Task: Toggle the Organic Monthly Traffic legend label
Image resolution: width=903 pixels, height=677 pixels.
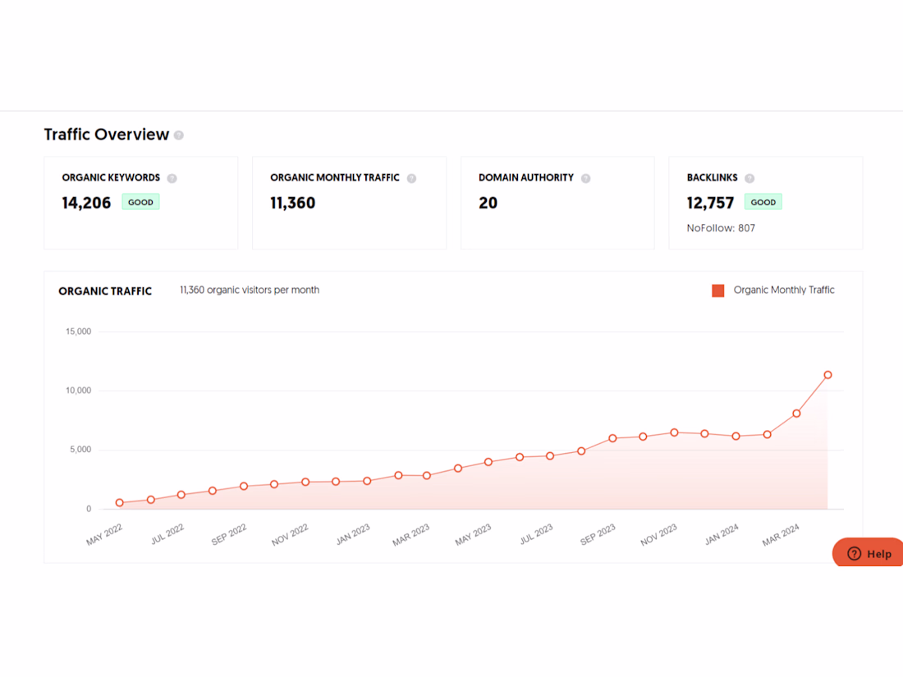Action: [783, 290]
